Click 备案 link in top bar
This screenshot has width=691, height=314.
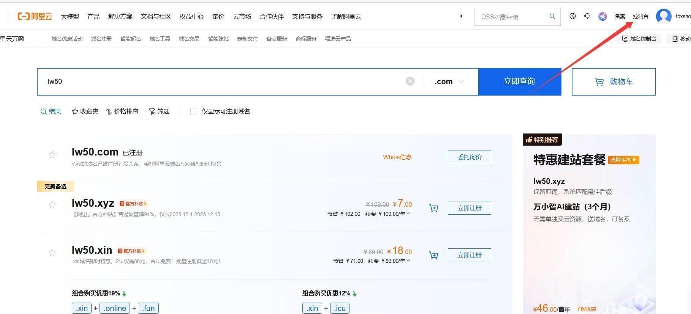pos(620,16)
